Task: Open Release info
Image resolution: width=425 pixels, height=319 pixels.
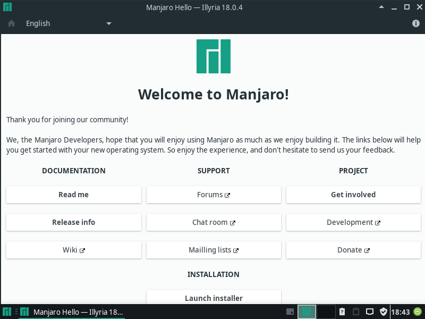Action: [x=74, y=222]
